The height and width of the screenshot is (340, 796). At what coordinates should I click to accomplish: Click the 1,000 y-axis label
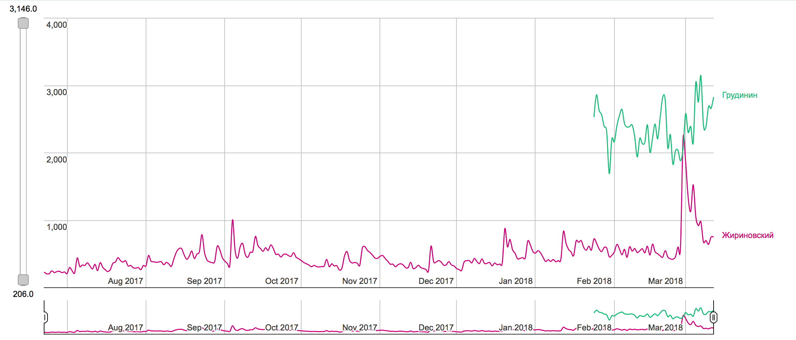[57, 227]
